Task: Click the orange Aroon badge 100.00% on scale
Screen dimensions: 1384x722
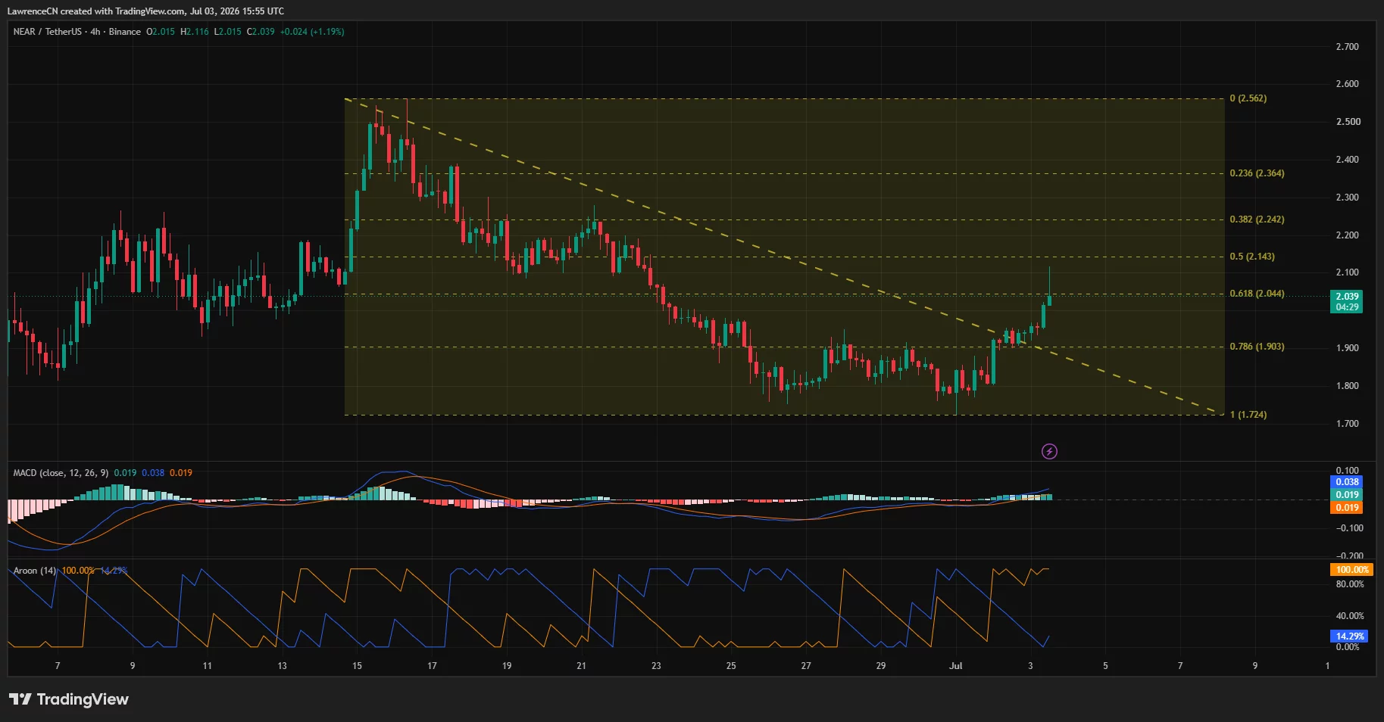Action: (x=1351, y=570)
